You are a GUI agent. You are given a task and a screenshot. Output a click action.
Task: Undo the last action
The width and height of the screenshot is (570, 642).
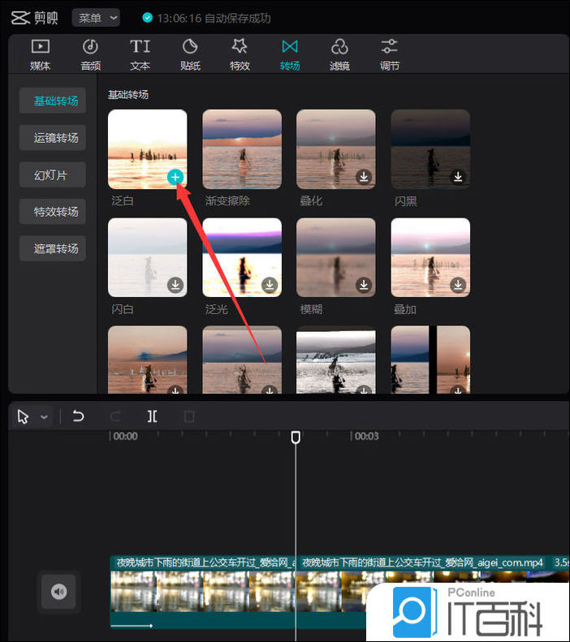(x=78, y=416)
